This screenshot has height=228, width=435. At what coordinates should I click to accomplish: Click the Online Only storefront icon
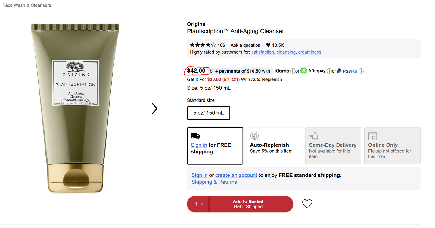[x=372, y=136]
